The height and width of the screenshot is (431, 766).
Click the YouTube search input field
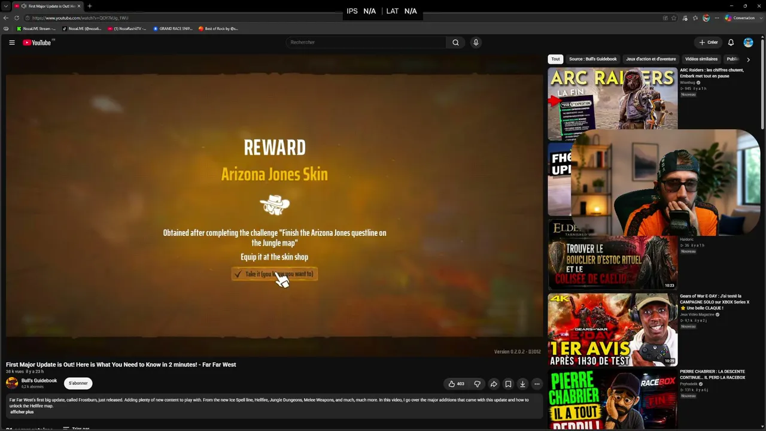click(366, 43)
